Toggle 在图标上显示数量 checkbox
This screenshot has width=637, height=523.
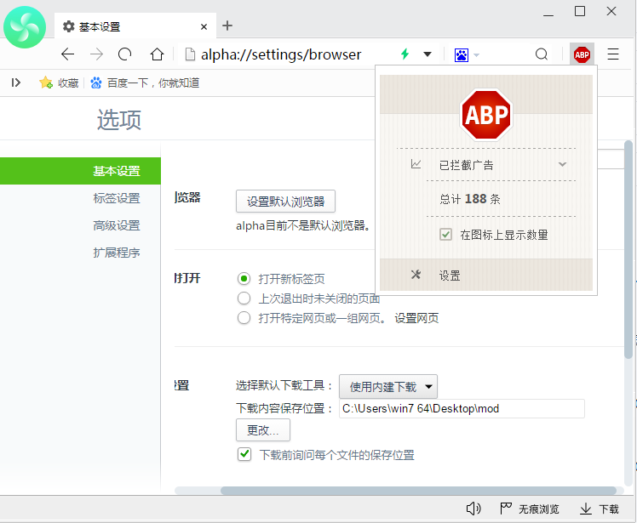coord(445,235)
